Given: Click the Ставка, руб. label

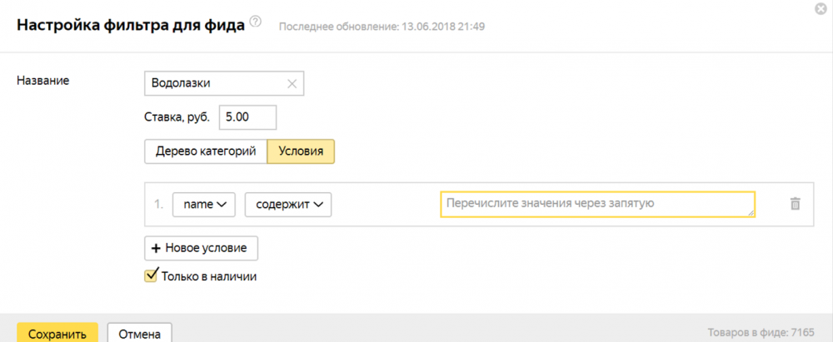Looking at the screenshot, I should coord(177,117).
